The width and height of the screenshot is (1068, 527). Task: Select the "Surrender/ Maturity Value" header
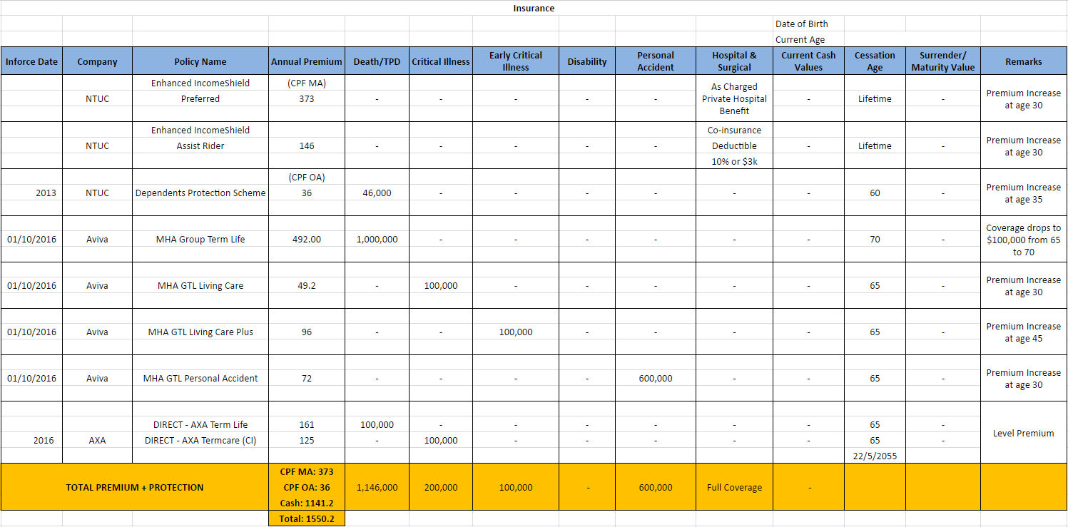tap(943, 61)
